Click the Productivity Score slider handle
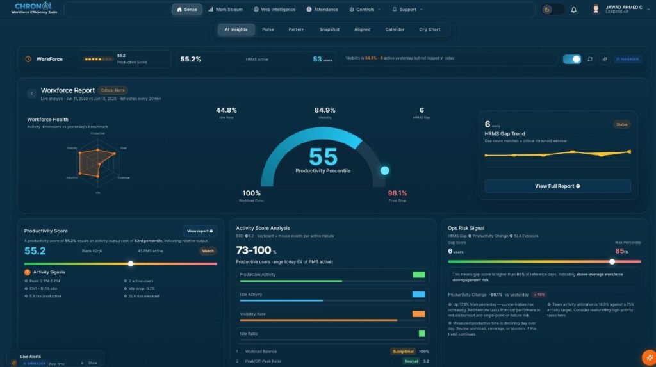The image size is (656, 367). pos(131,264)
